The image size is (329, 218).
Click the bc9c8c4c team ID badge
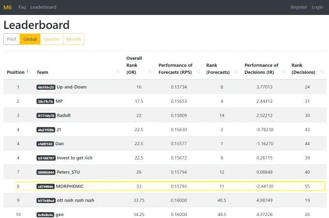tap(45, 215)
